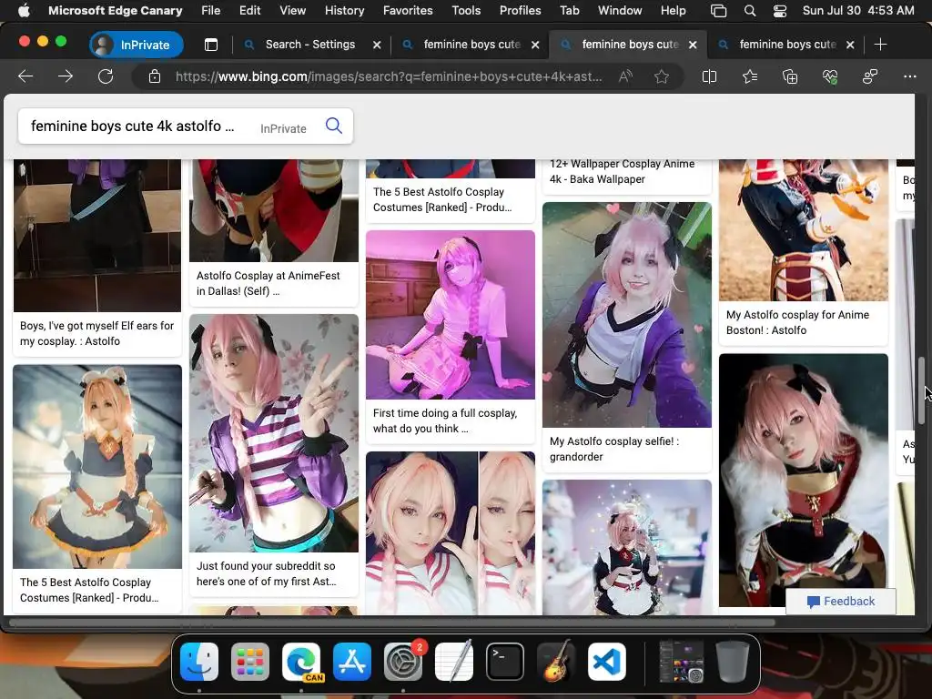Open the File menu
Image resolution: width=932 pixels, height=699 pixels.
pos(210,10)
